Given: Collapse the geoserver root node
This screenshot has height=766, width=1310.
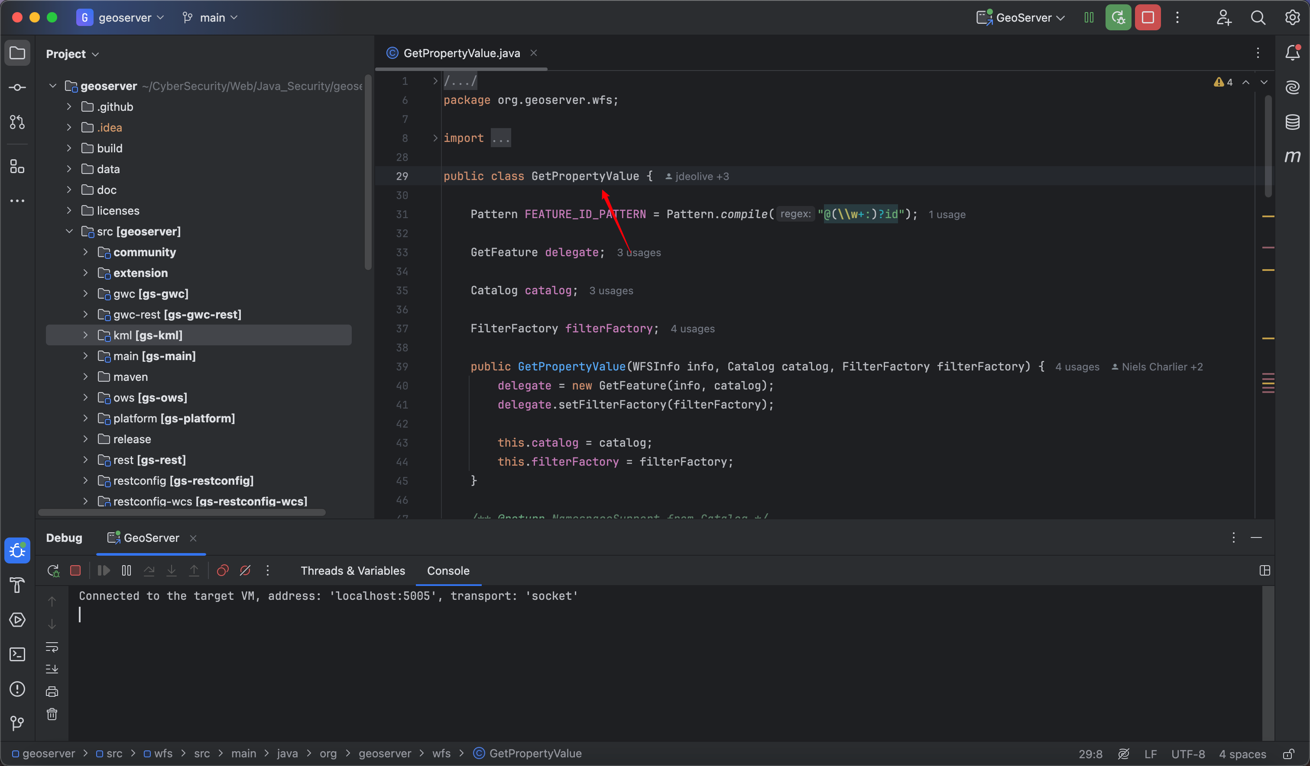Looking at the screenshot, I should pos(52,86).
